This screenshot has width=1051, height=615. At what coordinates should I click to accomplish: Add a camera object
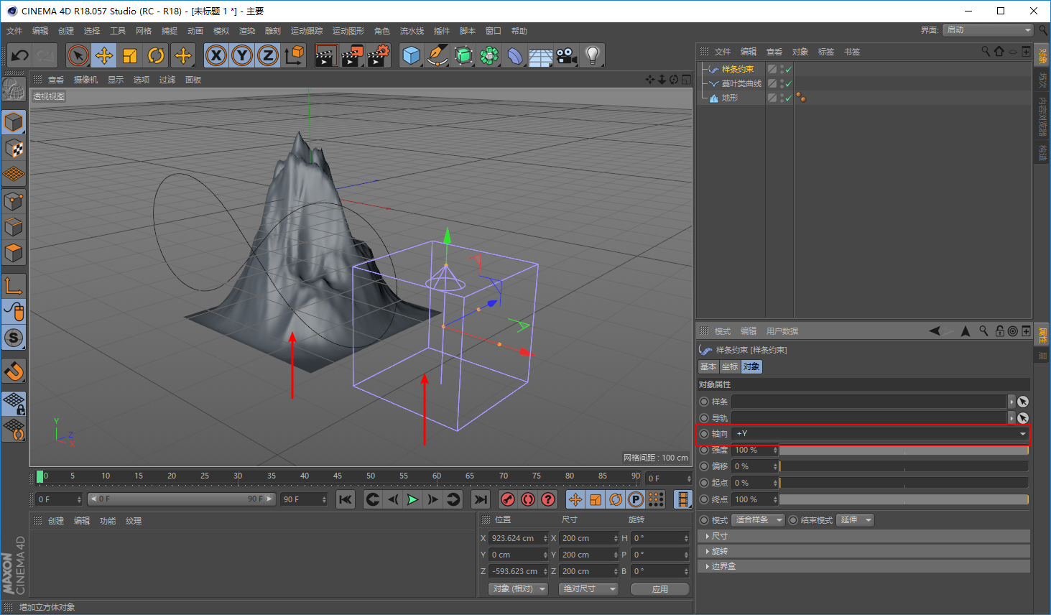pos(567,55)
